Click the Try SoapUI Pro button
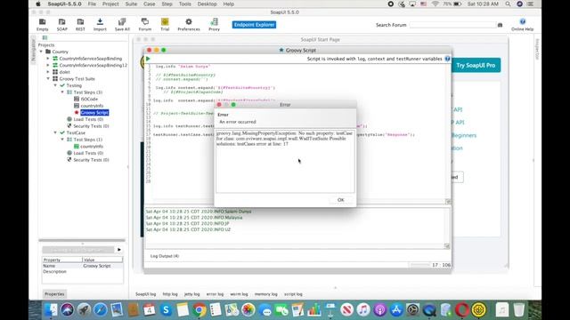 pyautogui.click(x=476, y=65)
